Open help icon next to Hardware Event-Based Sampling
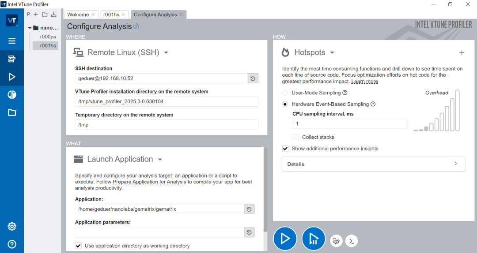This screenshot has height=253, width=477. (373, 104)
